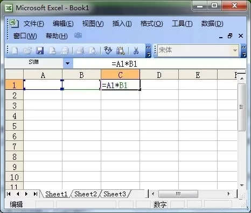
Task: Click the Save floppy disk icon
Action: (40, 51)
